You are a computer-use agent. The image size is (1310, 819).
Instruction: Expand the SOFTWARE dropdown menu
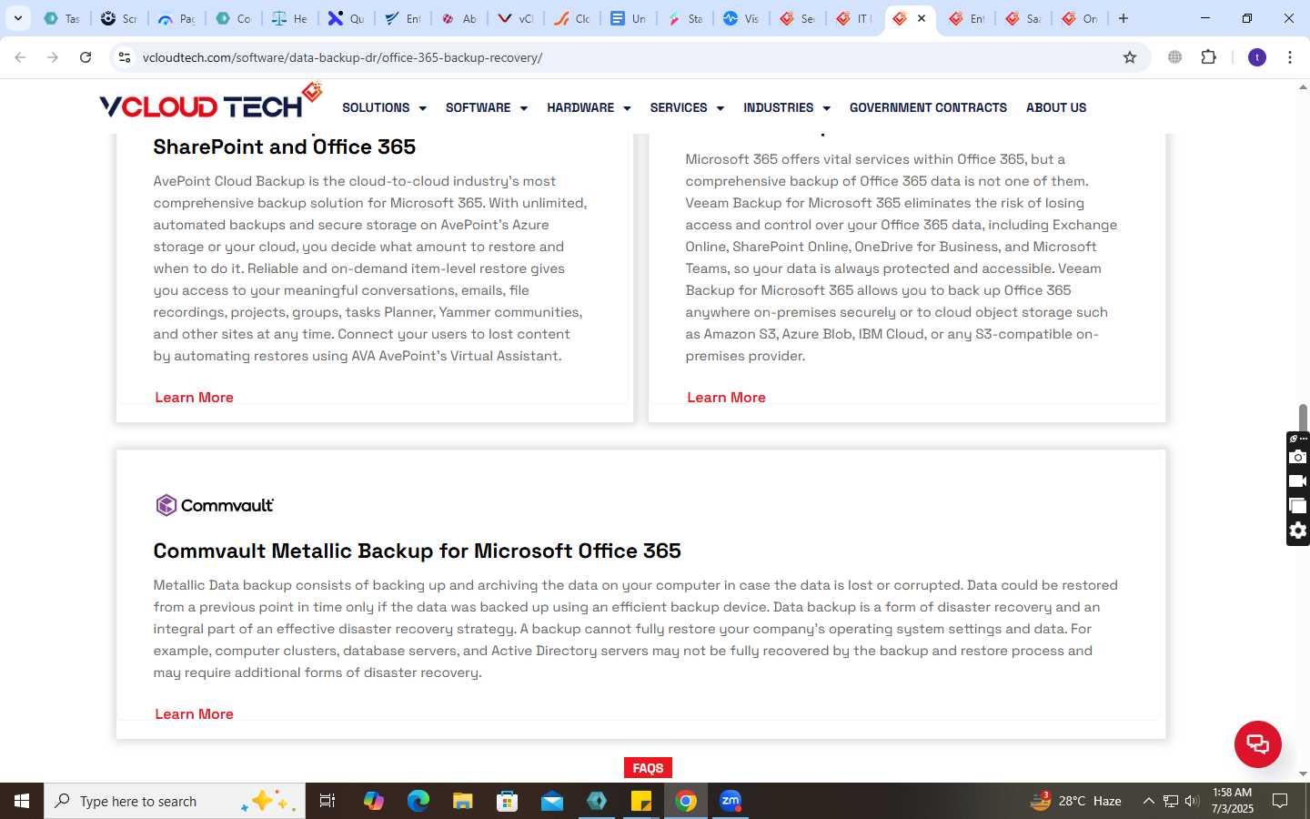[487, 107]
